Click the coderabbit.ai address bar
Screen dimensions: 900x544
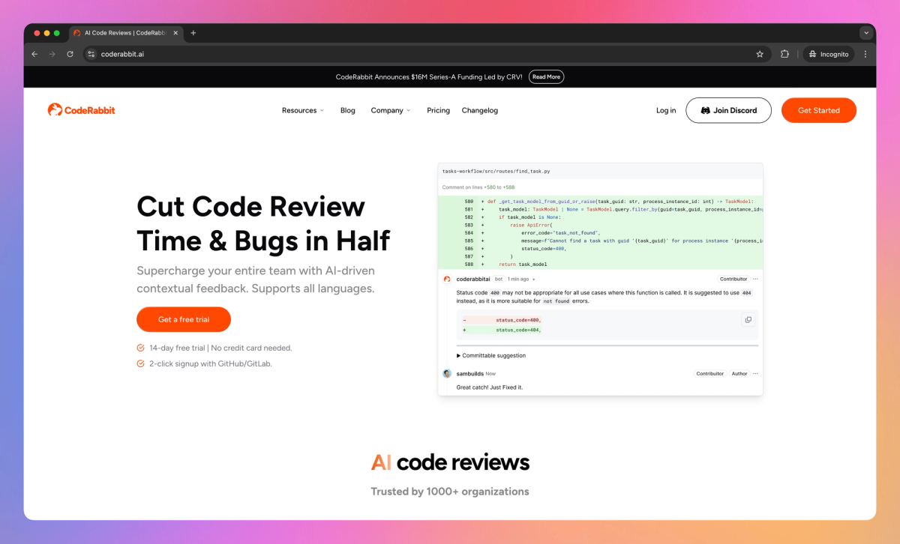[420, 54]
